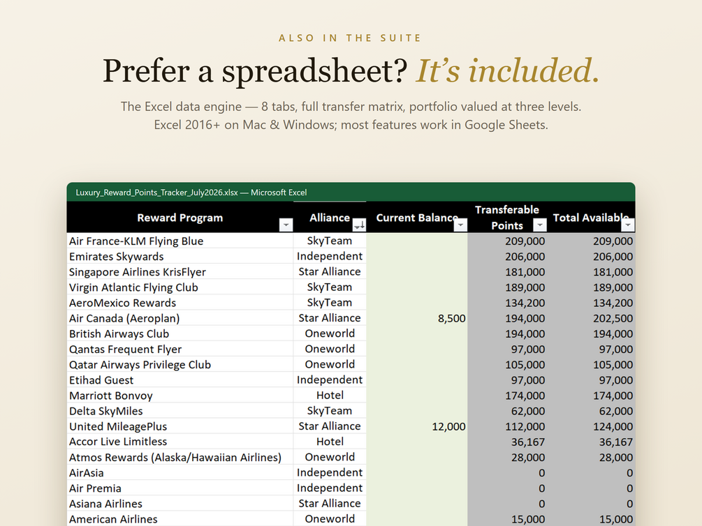The height and width of the screenshot is (526, 702).
Task: Select the Qatar Airways Privilege Club cell
Action: tap(180, 365)
